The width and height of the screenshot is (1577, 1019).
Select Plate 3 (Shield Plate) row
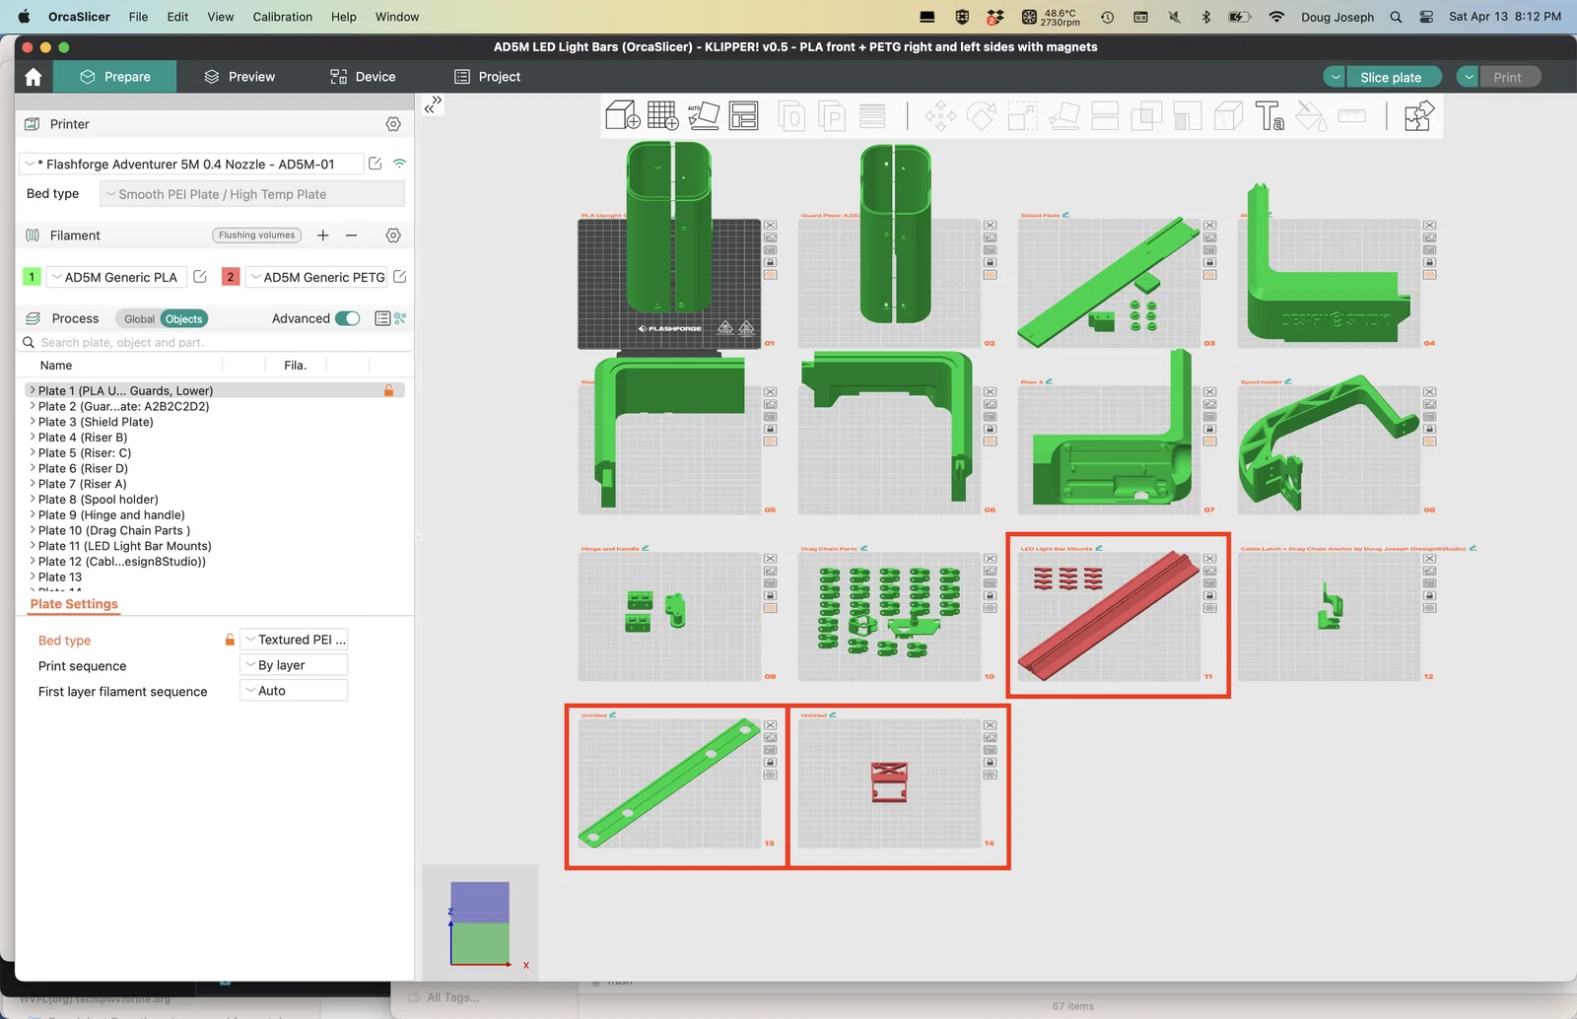215,422
